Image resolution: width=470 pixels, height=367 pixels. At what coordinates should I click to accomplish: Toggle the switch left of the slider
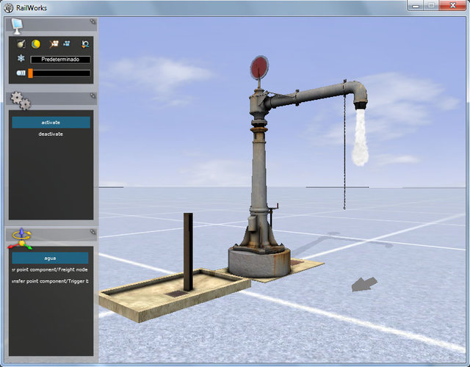click(x=21, y=73)
